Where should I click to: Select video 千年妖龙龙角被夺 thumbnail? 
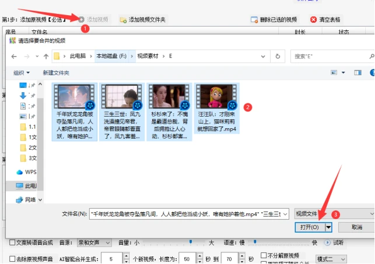tap(75, 112)
